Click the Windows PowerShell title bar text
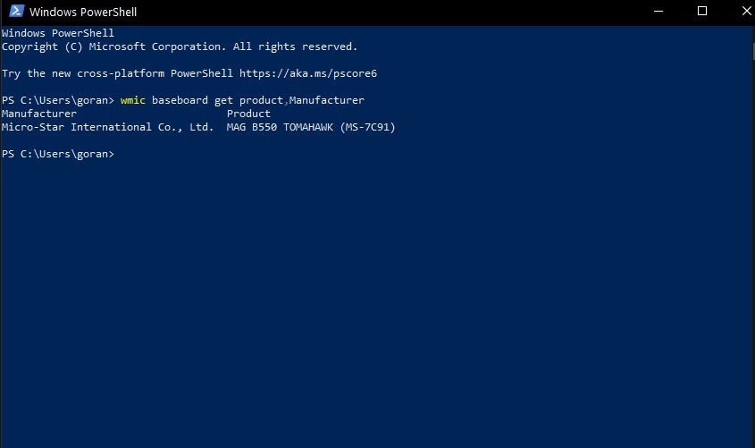 pos(83,12)
